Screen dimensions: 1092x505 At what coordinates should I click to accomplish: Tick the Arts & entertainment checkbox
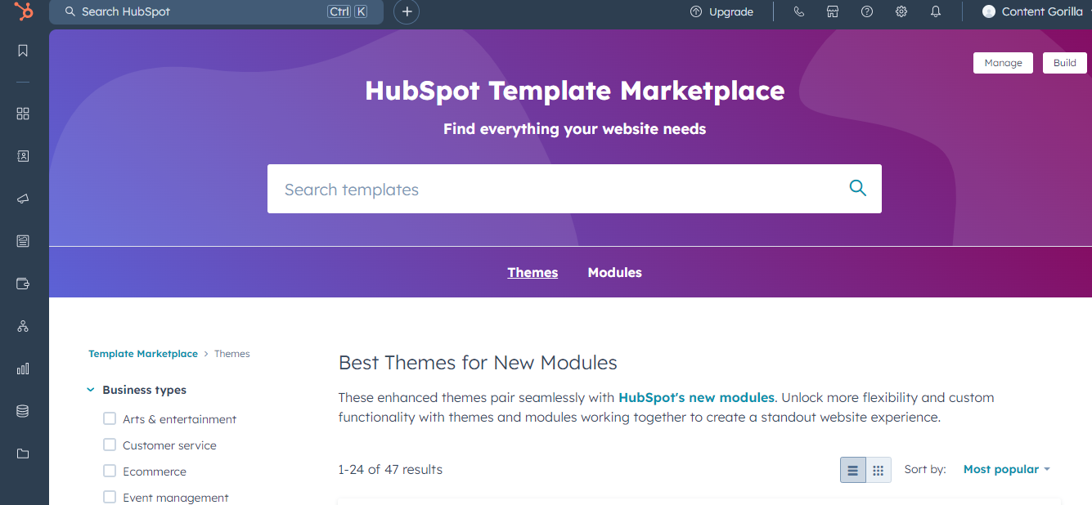pos(110,418)
